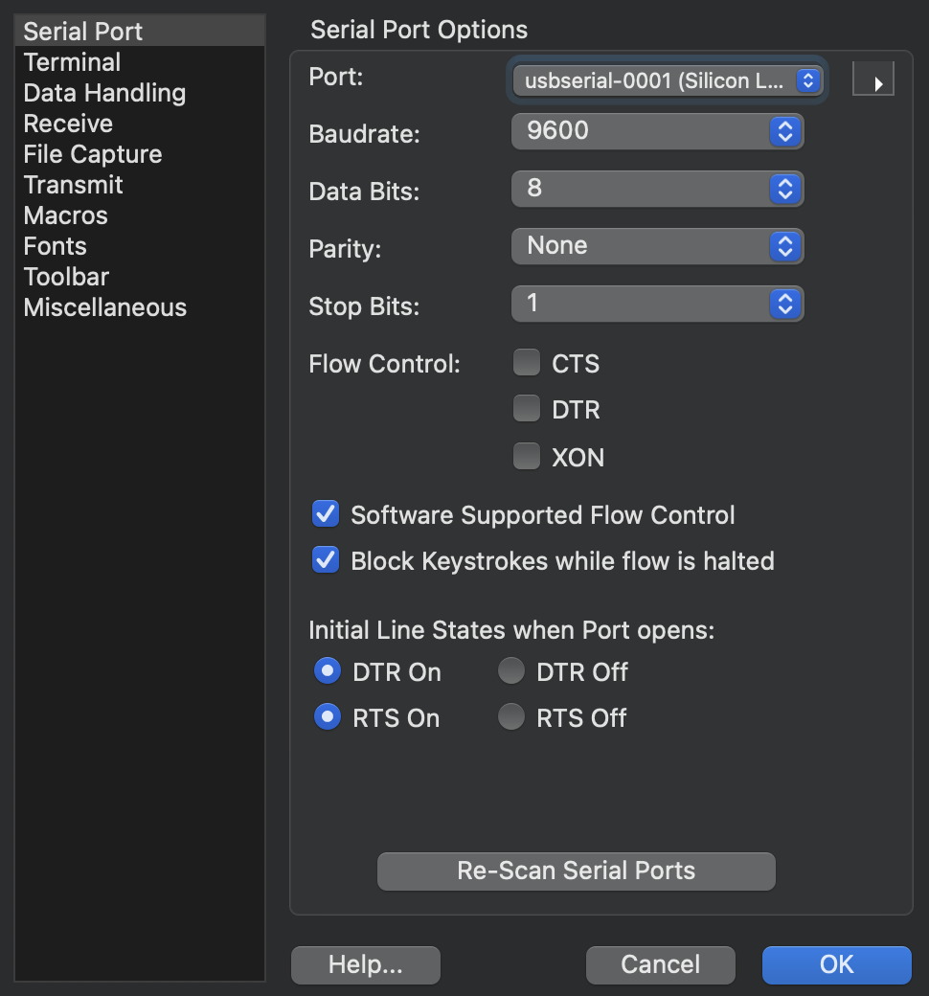Change the Parity setting dropdown
Screen dimensions: 929x996
tap(657, 246)
